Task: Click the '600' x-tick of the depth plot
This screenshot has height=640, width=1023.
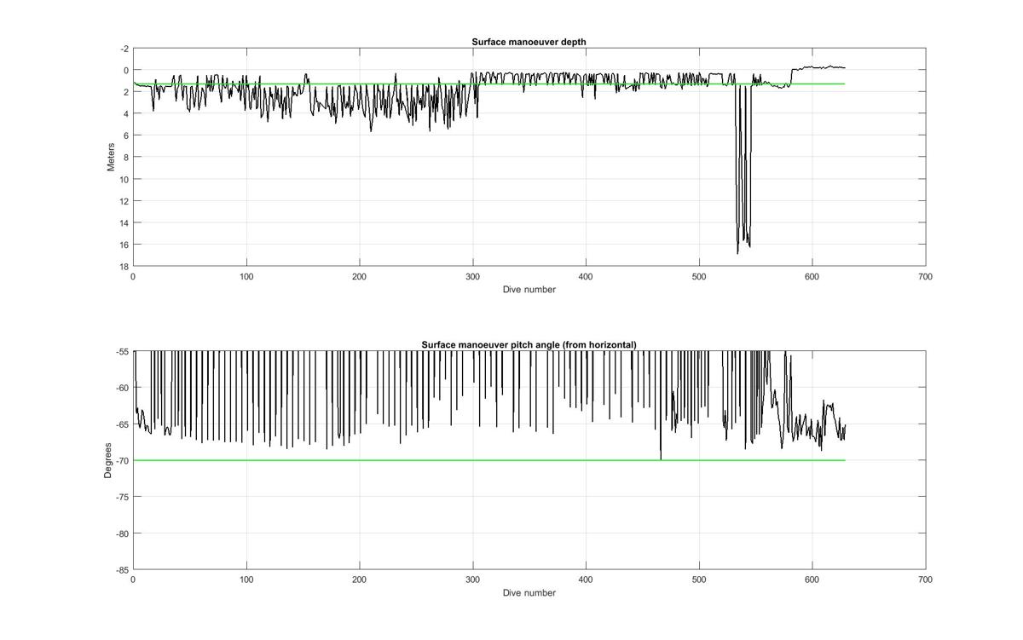Action: 812,277
